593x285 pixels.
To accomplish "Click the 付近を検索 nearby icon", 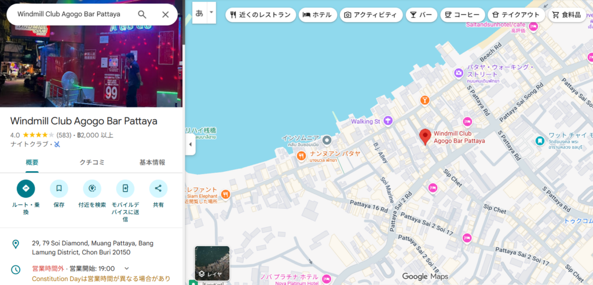I will click(91, 188).
